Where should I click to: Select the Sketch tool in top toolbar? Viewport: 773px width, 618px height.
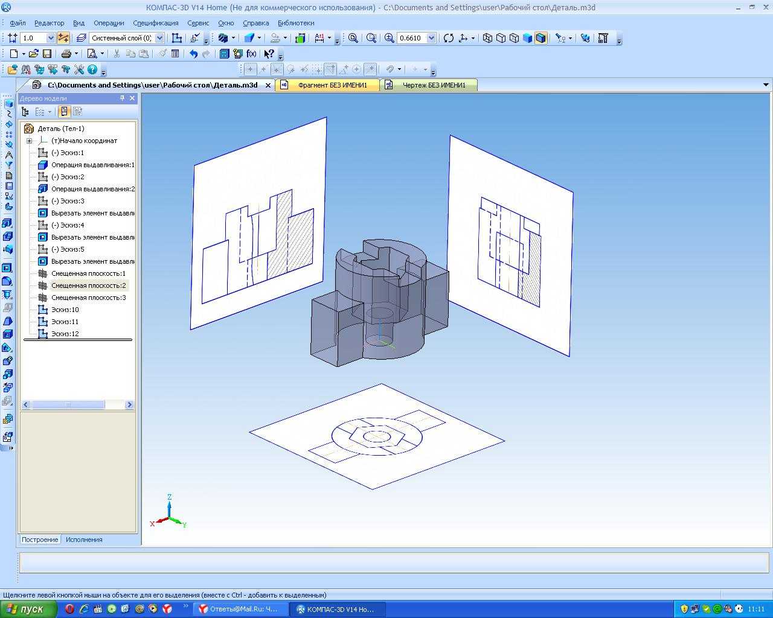click(x=177, y=38)
